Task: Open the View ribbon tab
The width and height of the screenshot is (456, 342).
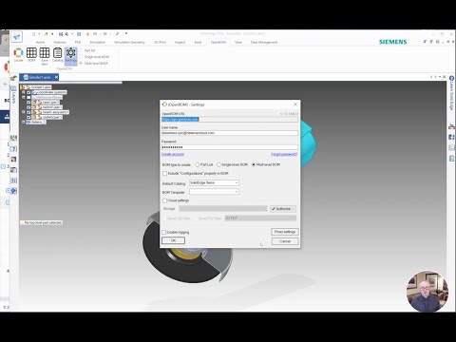Action: click(238, 42)
